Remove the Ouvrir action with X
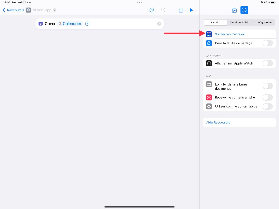Screen dimensions: 279x209 coord(159,24)
